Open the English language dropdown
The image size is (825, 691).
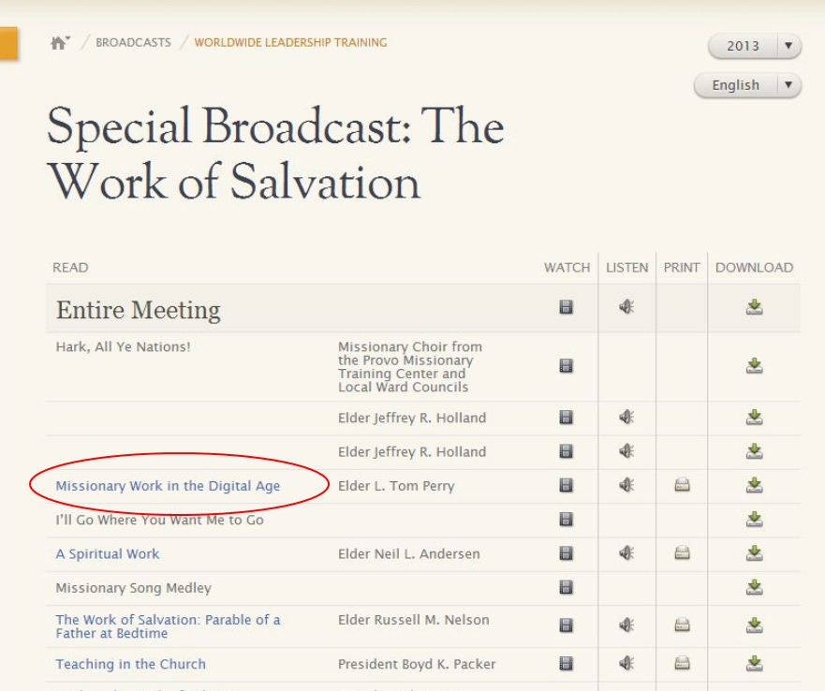(x=747, y=84)
